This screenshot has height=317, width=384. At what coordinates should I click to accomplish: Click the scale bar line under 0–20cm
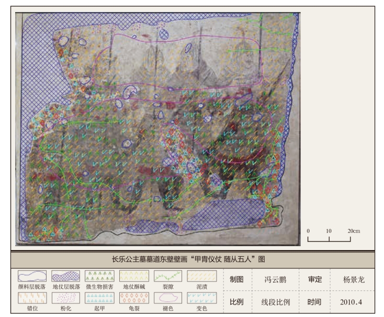click(x=329, y=239)
